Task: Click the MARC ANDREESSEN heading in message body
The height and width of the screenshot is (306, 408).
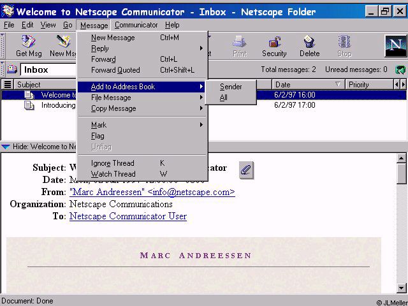Action: 196,255
